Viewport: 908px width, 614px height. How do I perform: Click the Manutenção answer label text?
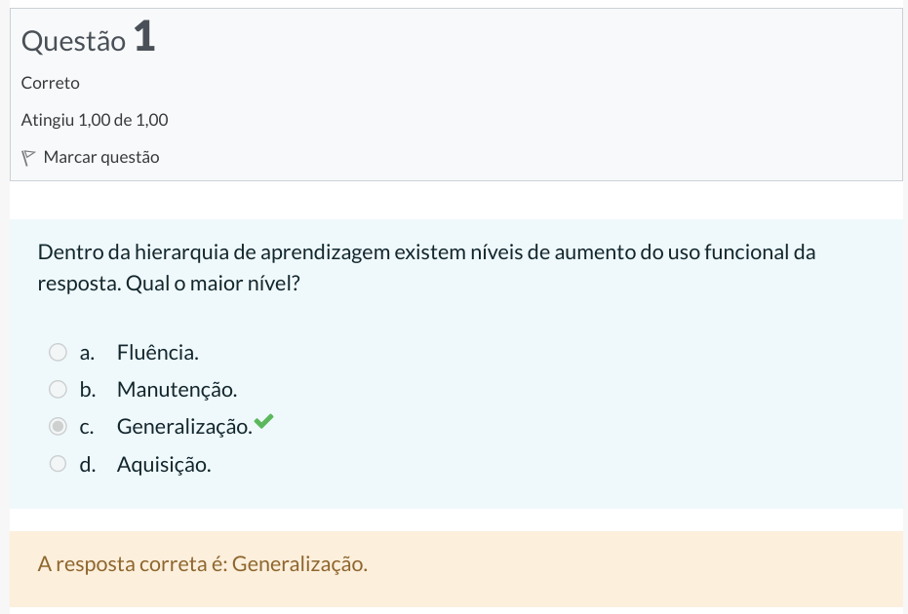[177, 390]
